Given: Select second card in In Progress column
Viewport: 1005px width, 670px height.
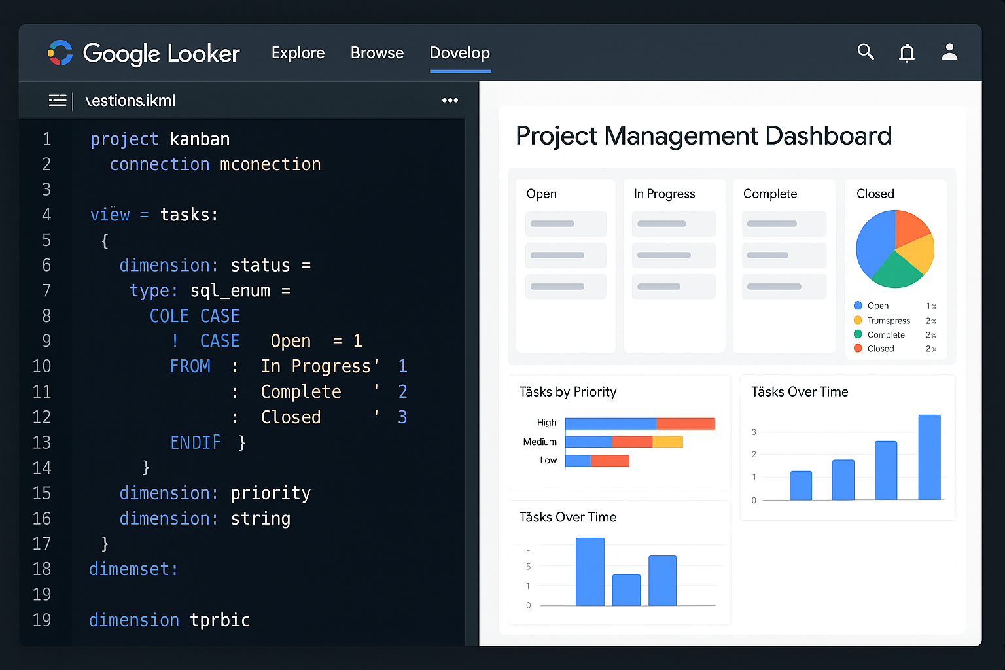Looking at the screenshot, I should 674,255.
